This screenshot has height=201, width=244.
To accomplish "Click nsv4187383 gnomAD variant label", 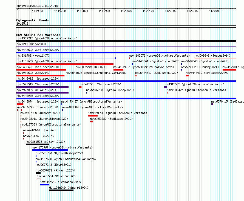I will [51, 124].
